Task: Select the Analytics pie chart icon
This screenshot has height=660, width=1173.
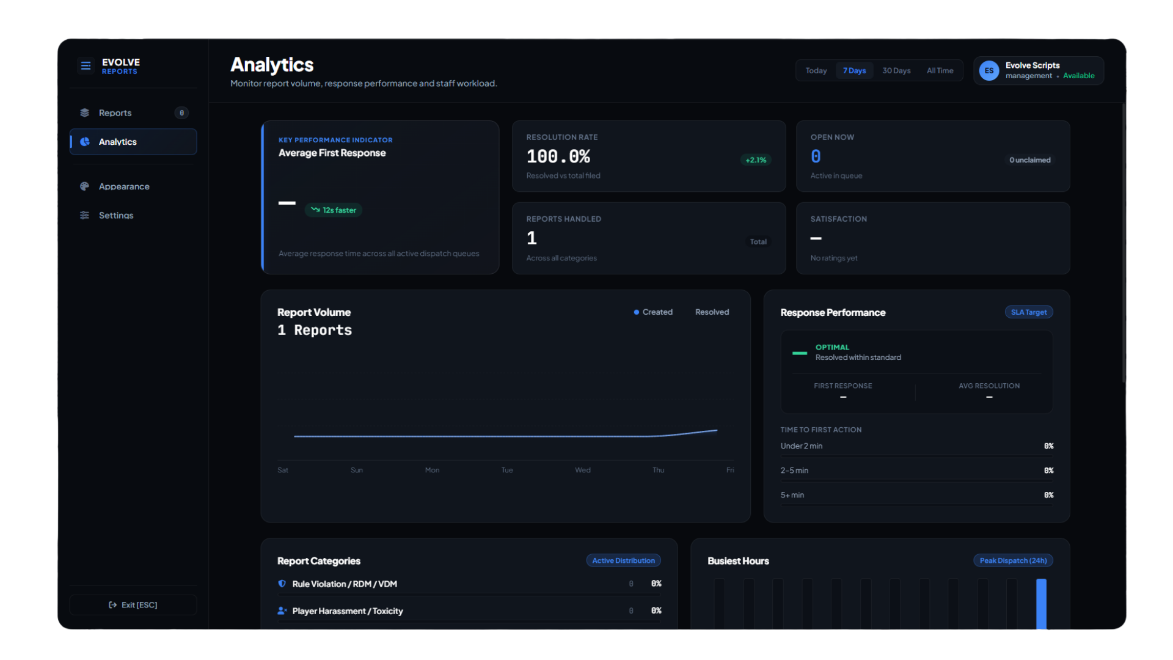Action: [x=85, y=142]
